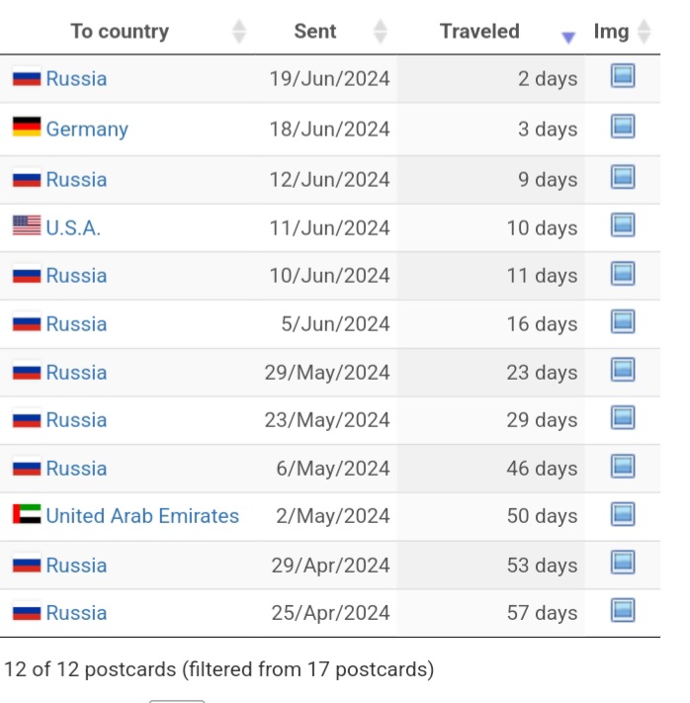The width and height of the screenshot is (690, 703).
Task: Click the U.S.A. flag icon
Action: (27, 226)
